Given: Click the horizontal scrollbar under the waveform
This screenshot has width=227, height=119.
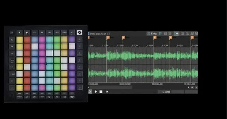Looking at the screenshot, I should 111,87.
